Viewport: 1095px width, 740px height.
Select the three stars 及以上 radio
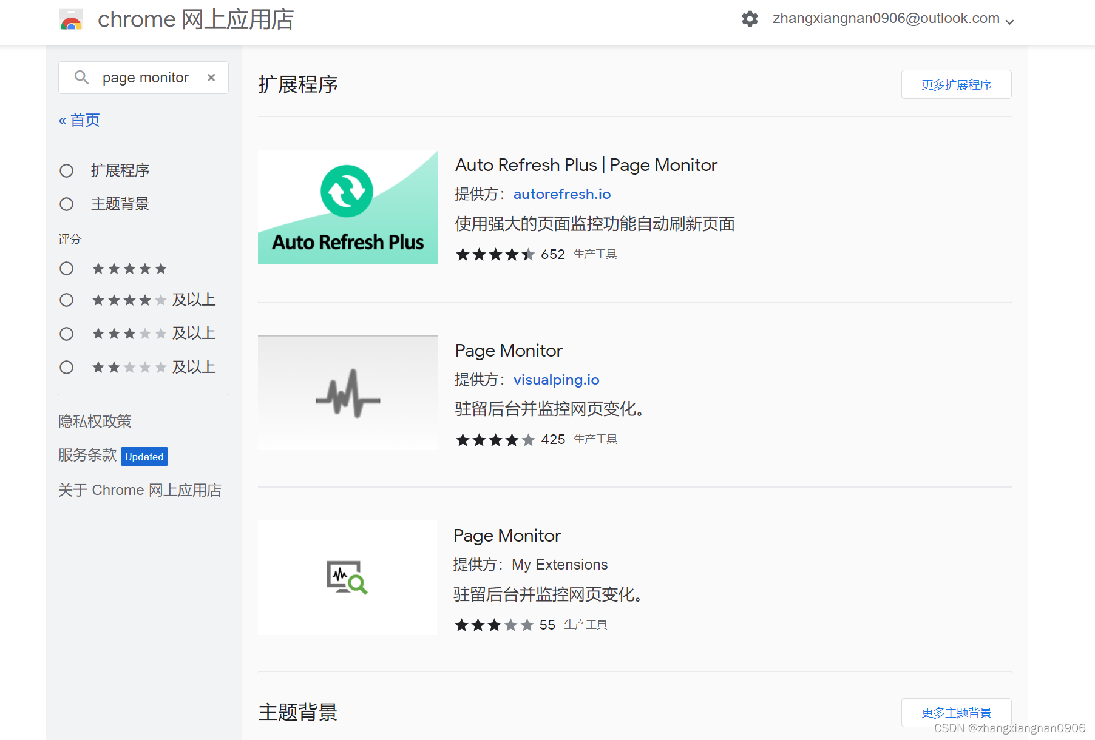click(x=66, y=334)
